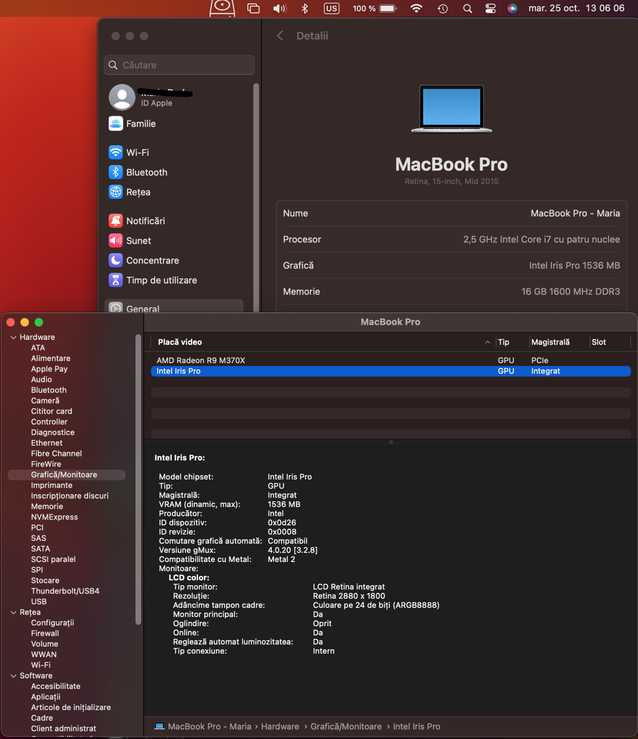Collapse the Rețea tree section

14,612
